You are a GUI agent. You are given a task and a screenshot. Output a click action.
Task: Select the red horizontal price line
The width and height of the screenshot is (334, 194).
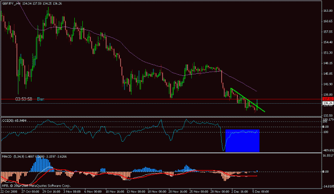[x=161, y=99]
